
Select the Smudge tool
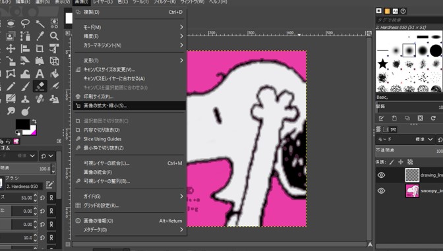click(x=11, y=111)
